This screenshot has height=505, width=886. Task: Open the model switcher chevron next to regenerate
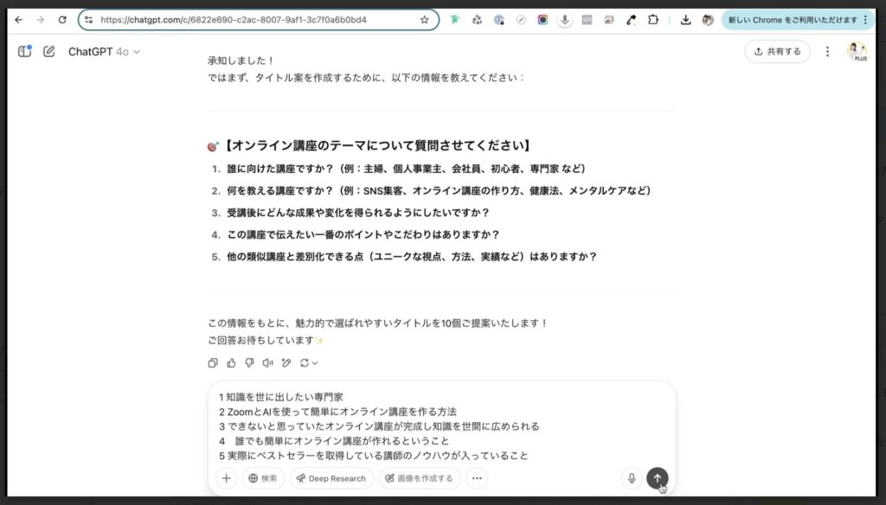pyautogui.click(x=315, y=363)
